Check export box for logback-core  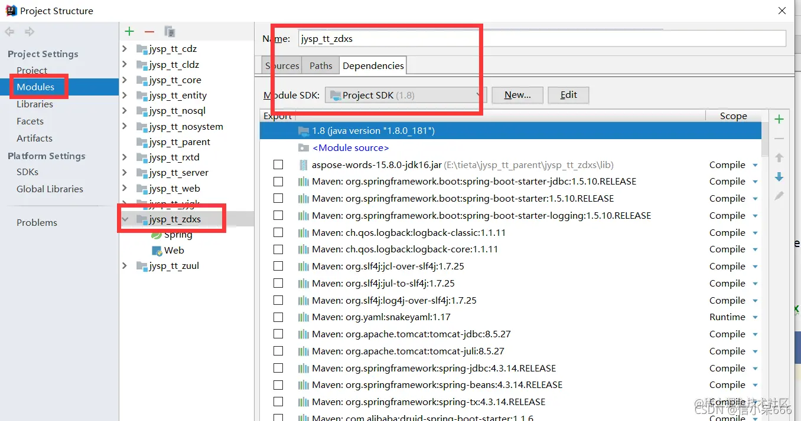278,249
